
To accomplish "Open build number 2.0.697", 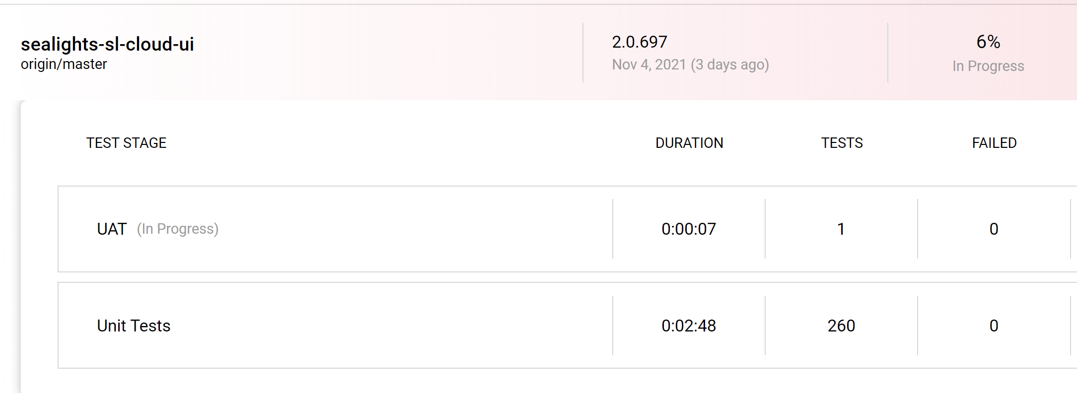I will click(640, 42).
